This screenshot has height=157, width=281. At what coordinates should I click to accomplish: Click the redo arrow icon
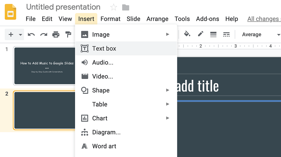tap(44, 34)
